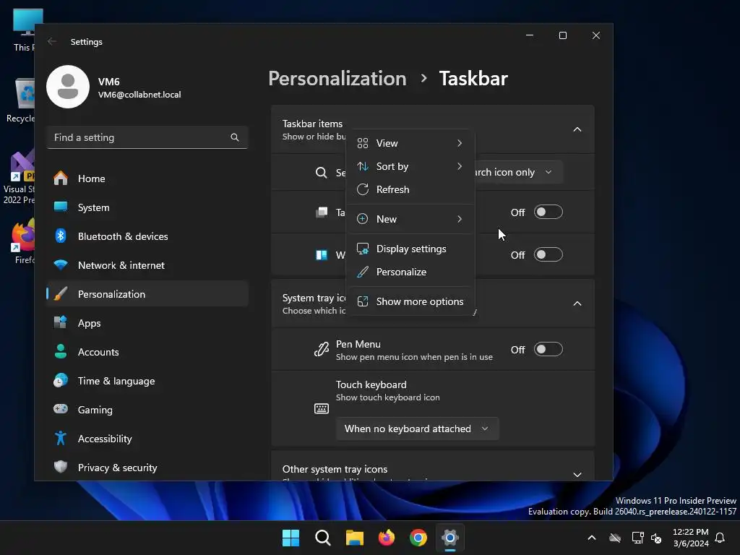Select Personalization in sidebar

[147, 294]
